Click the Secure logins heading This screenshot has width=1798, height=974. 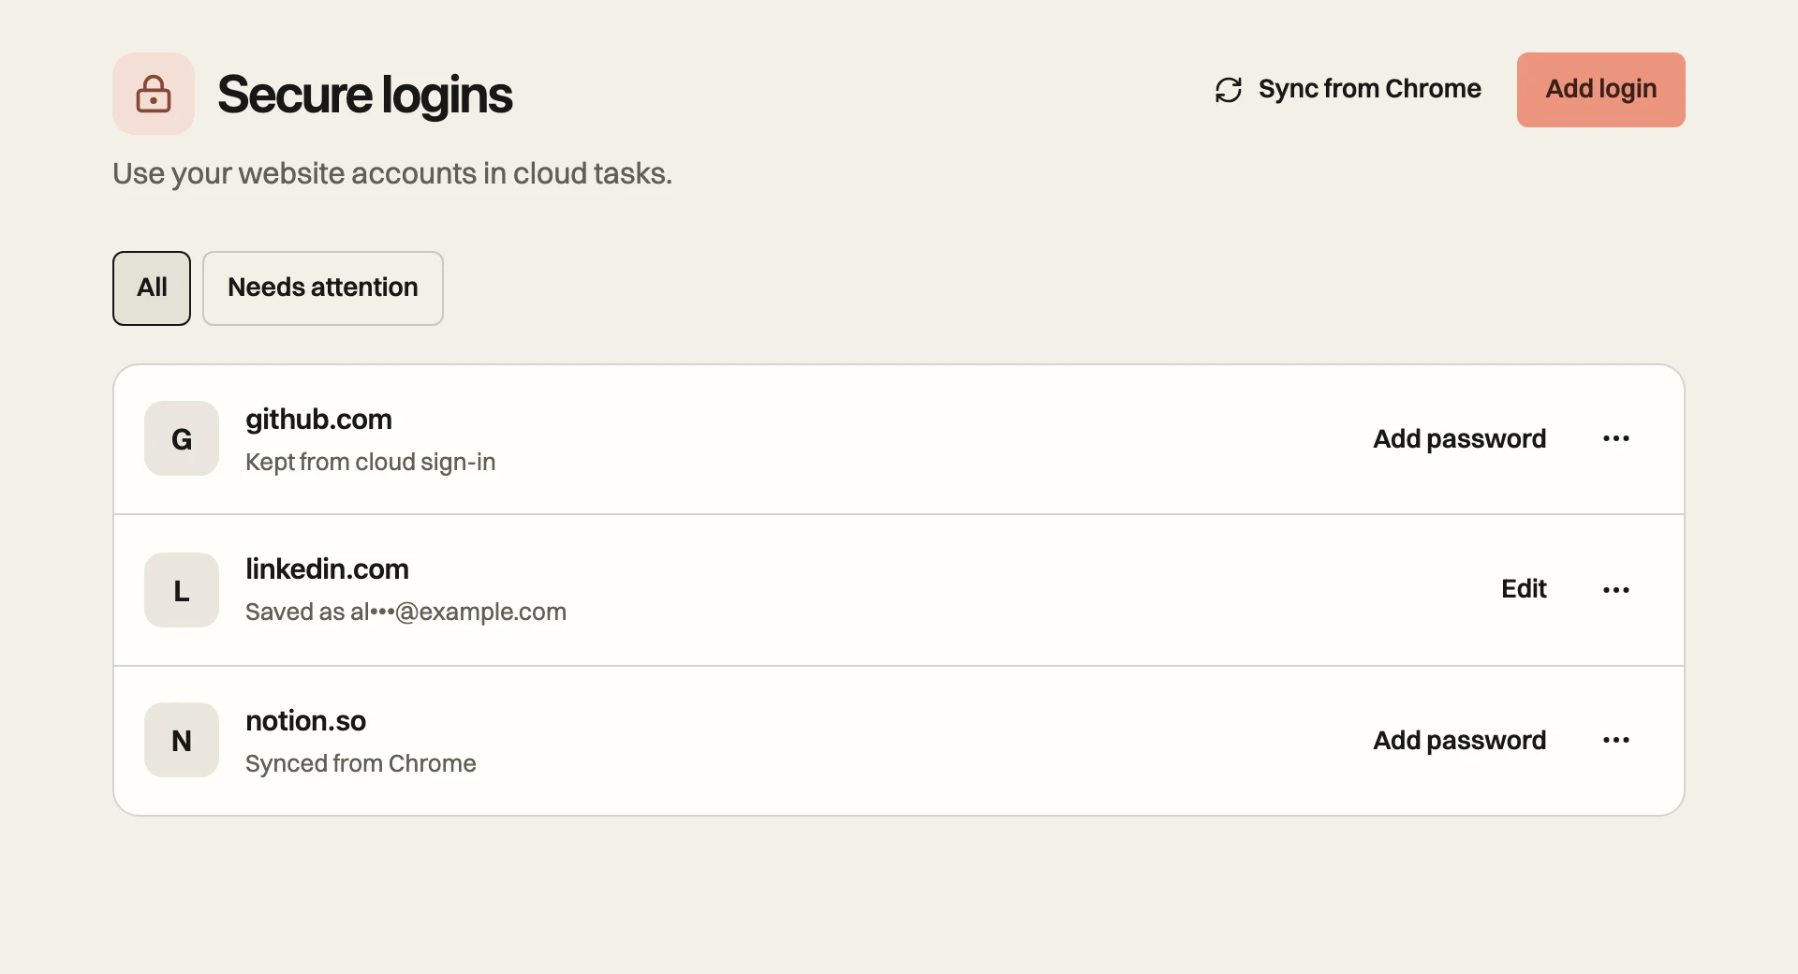pyautogui.click(x=365, y=96)
